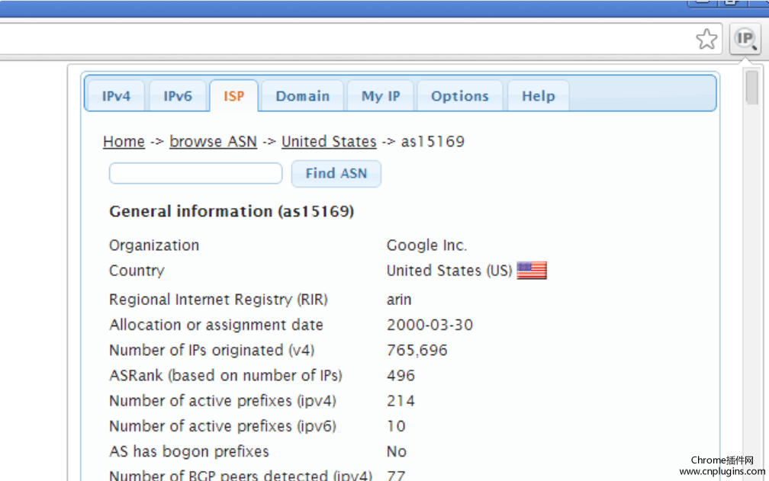Select the ipv6 active prefixes value 10
Screen dimensions: 769x481
point(396,426)
